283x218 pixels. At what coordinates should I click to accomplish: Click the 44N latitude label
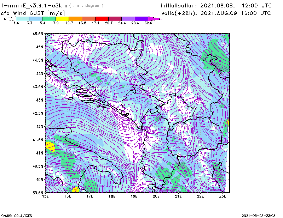point(40,73)
